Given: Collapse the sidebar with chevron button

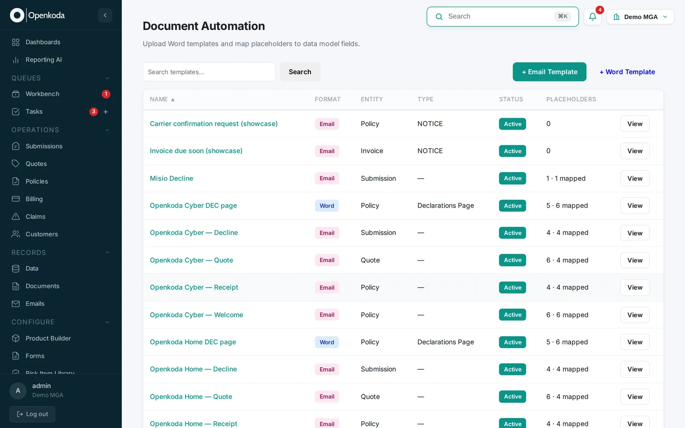Looking at the screenshot, I should click(x=105, y=15).
